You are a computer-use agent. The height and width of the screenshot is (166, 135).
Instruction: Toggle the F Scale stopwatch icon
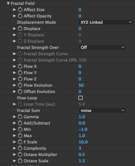pos(20,142)
